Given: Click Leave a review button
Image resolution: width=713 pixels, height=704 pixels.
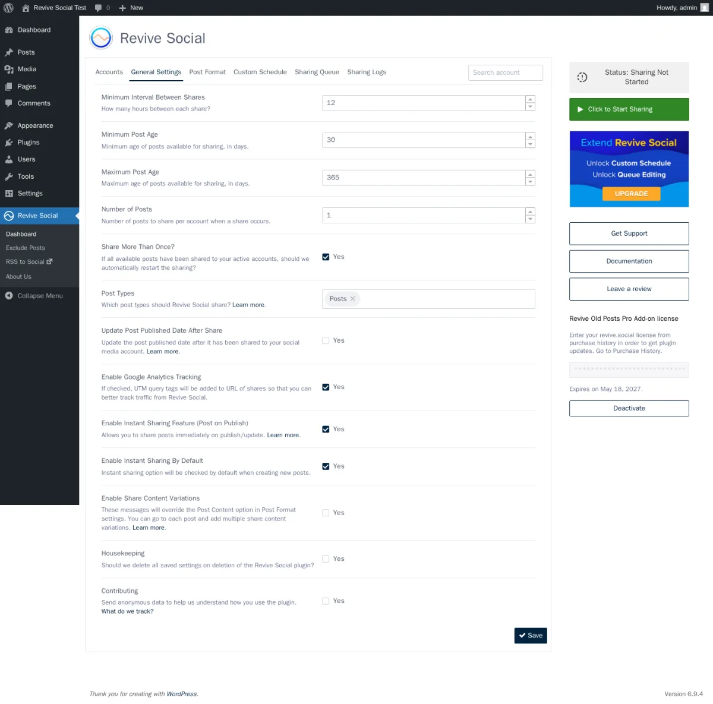Looking at the screenshot, I should click(629, 289).
